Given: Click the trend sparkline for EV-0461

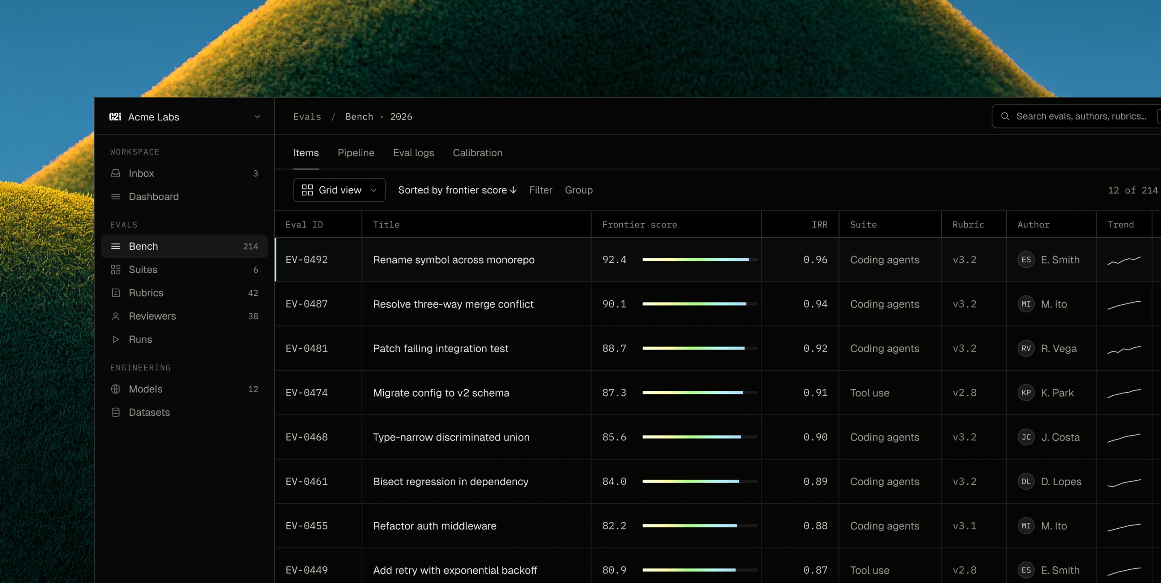Looking at the screenshot, I should [x=1124, y=483].
